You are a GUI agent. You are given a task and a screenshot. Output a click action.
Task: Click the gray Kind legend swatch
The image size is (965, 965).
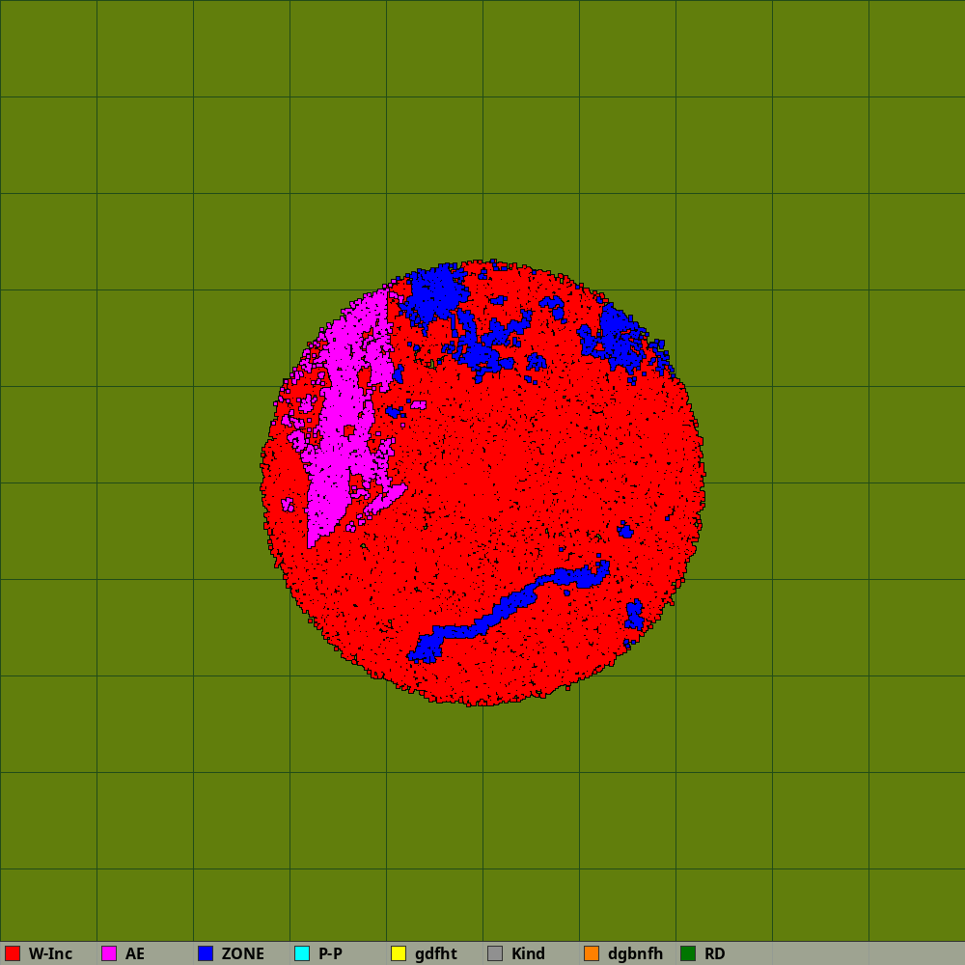pyautogui.click(x=495, y=953)
